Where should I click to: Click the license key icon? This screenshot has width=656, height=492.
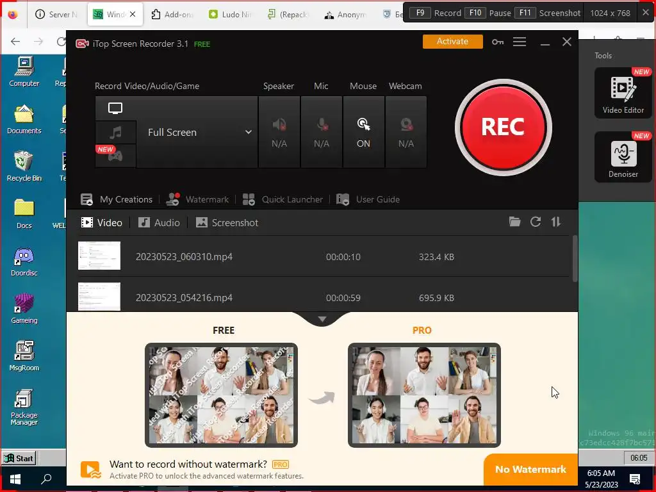(497, 42)
